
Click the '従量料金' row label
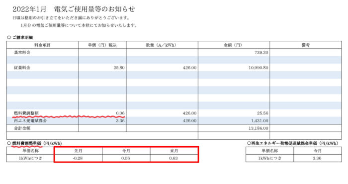(22, 68)
